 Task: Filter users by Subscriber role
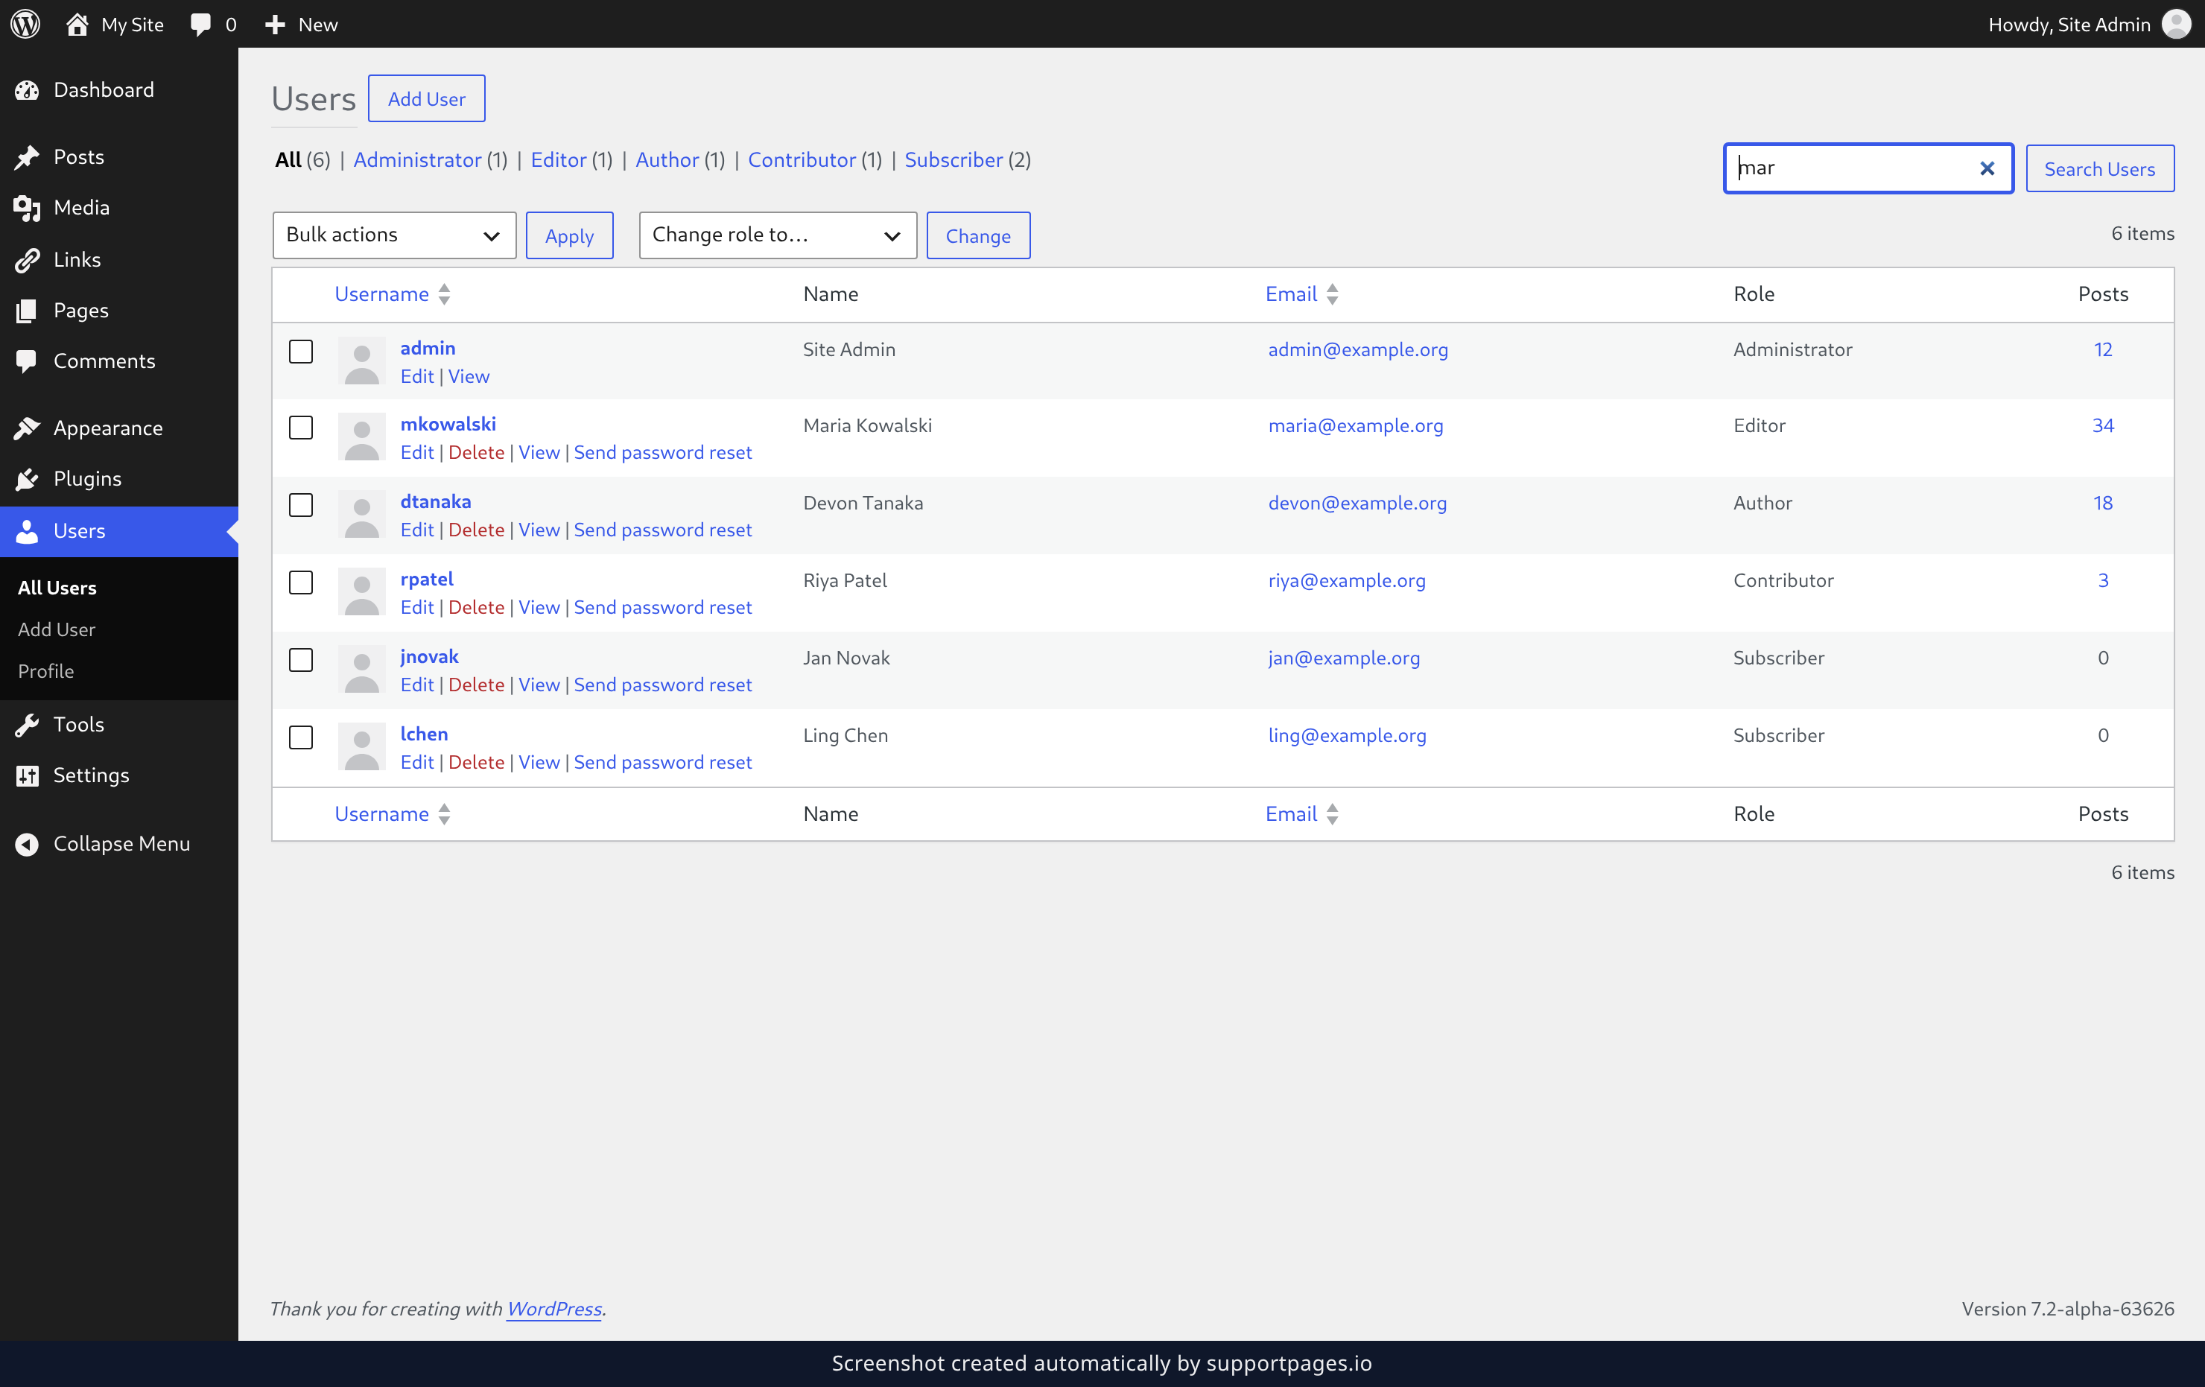pyautogui.click(x=954, y=160)
